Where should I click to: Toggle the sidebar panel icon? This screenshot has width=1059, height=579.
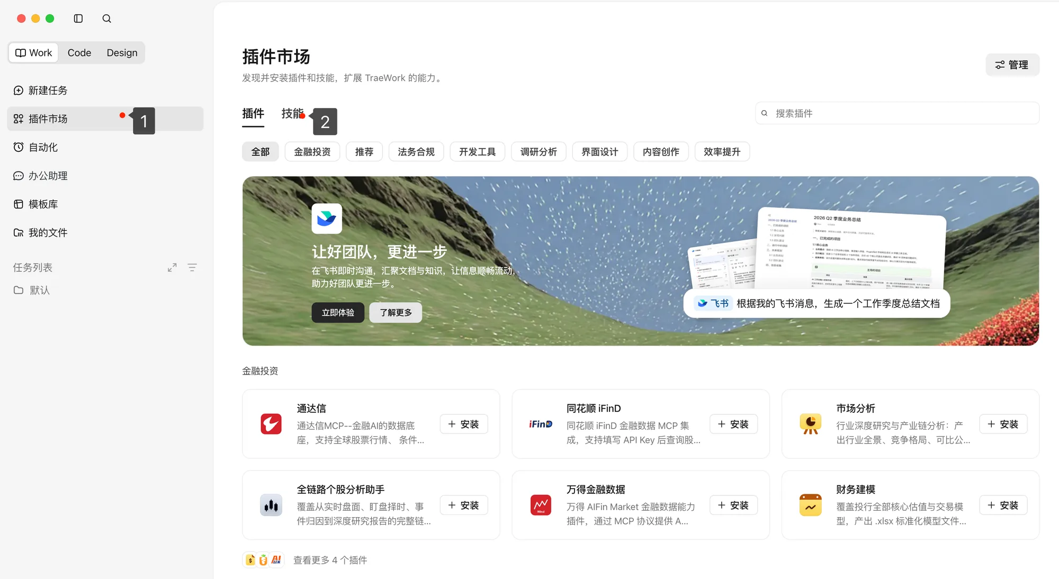pyautogui.click(x=78, y=19)
